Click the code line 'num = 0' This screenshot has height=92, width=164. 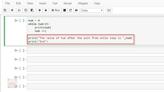[x=34, y=20]
